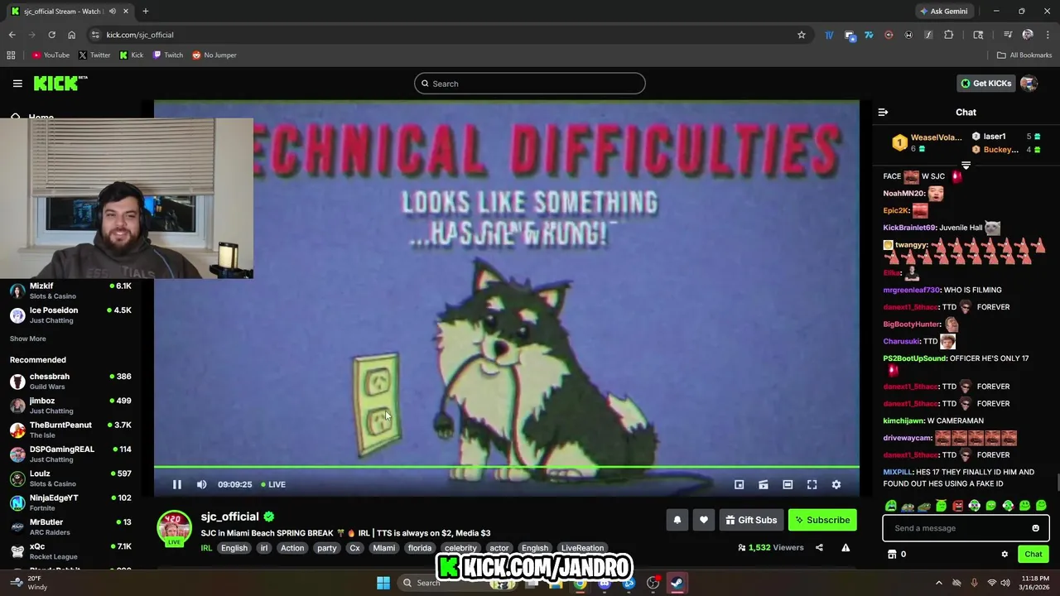Toggle notification bell for sjc_official
Screen dimensions: 1060x596
[677, 520]
